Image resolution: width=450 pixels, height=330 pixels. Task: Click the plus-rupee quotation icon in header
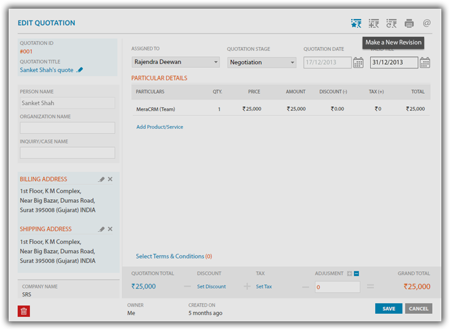pos(374,23)
